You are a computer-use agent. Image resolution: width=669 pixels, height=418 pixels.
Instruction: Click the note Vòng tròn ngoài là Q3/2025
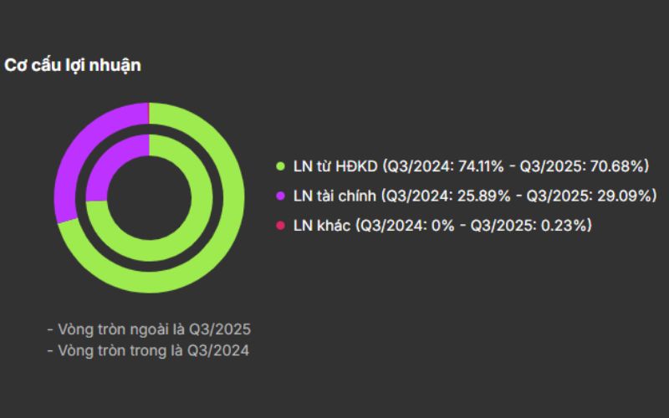(x=149, y=328)
